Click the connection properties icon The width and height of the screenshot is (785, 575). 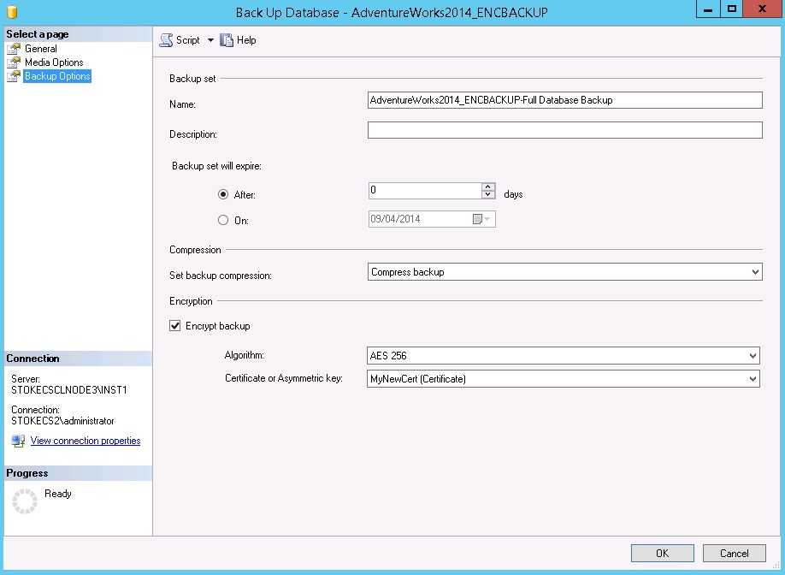click(19, 441)
